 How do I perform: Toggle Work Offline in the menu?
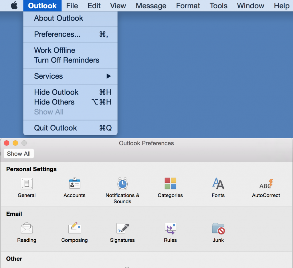70,50
